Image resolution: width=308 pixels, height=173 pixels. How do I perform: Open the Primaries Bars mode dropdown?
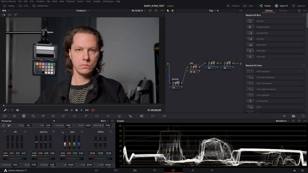(x=104, y=121)
